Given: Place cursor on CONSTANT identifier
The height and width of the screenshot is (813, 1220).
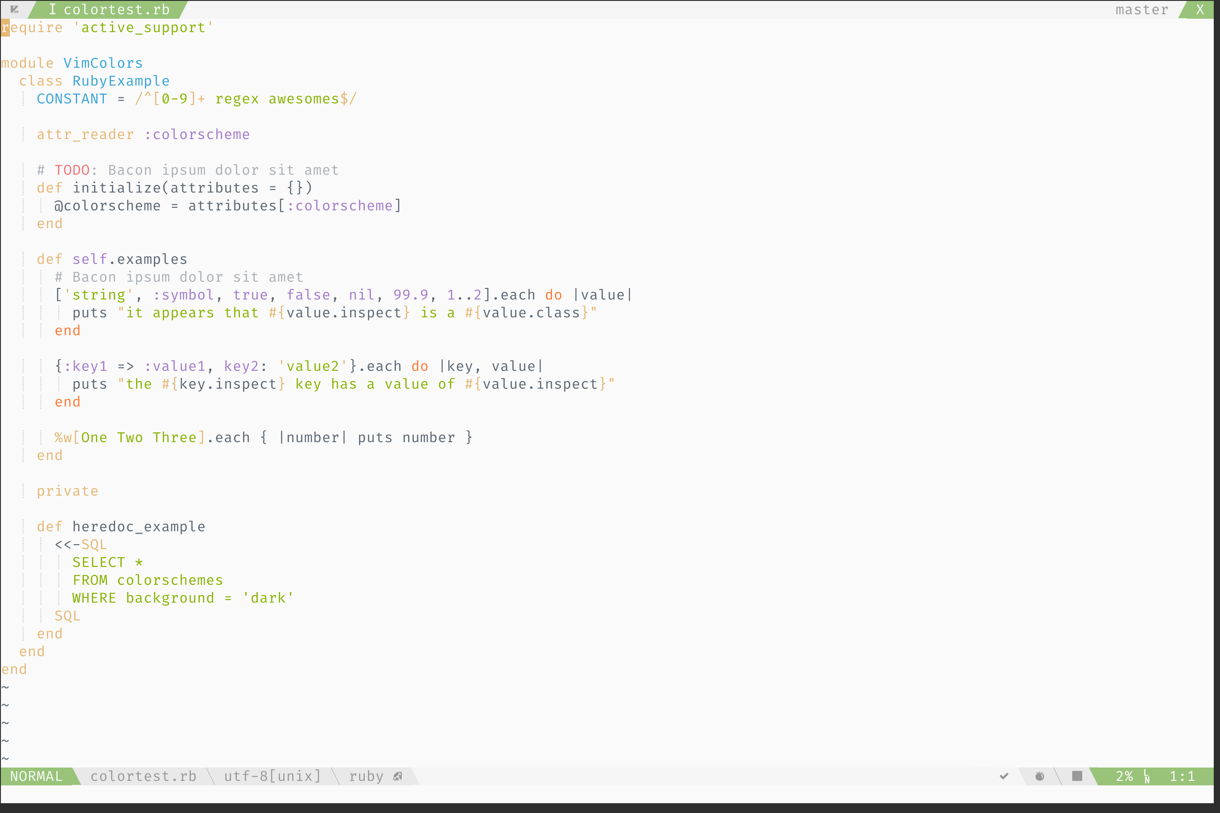Looking at the screenshot, I should (x=72, y=99).
